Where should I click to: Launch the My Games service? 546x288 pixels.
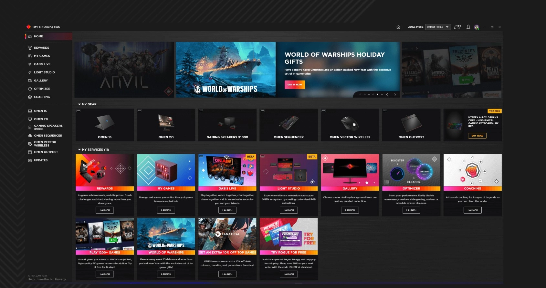pos(166,210)
